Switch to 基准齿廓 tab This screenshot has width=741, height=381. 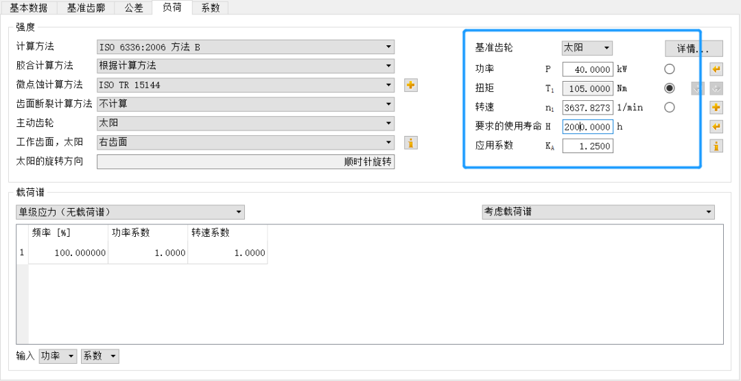point(86,8)
